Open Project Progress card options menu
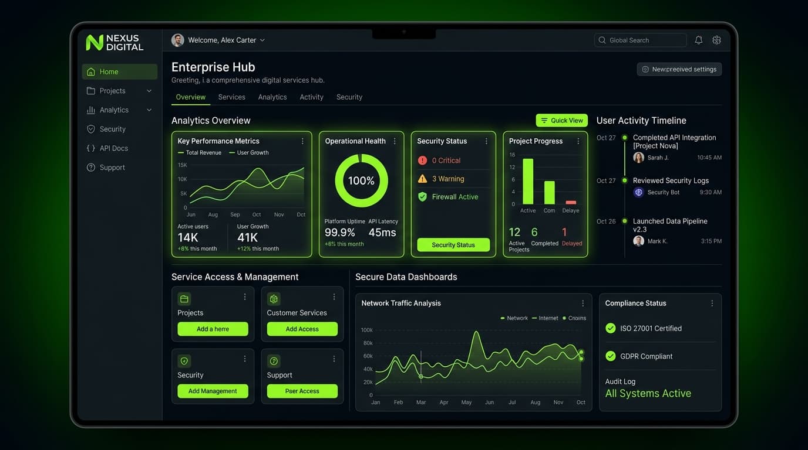 [578, 141]
